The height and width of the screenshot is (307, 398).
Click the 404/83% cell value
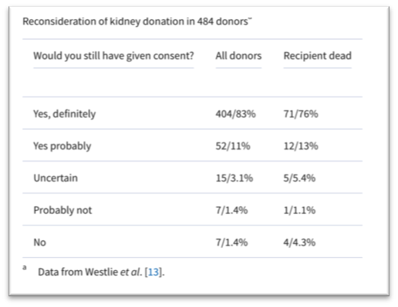(x=235, y=114)
